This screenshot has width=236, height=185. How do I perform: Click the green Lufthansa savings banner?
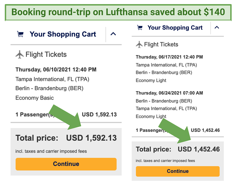pyautogui.click(x=118, y=12)
